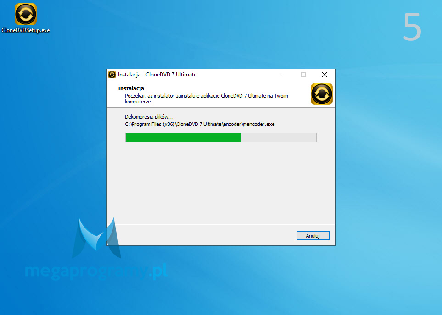Viewport: 442px width, 315px height.
Task: Click the bold 'Instalacja' heading
Action: [131, 88]
